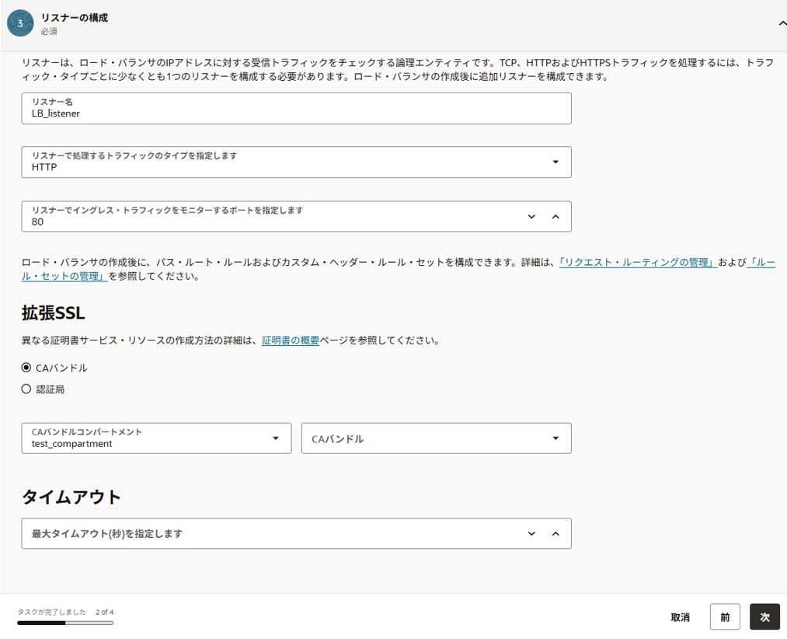Collapse the リスナーの構成 section chevron

782,24
